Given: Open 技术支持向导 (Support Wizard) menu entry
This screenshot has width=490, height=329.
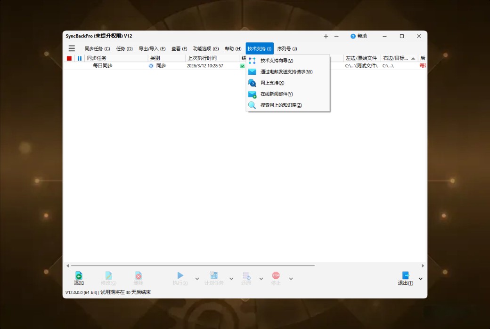Looking at the screenshot, I should [x=277, y=61].
